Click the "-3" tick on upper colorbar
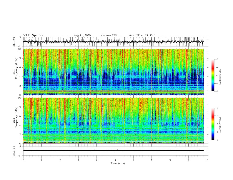This screenshot has width=233, height=180. (x=217, y=59)
